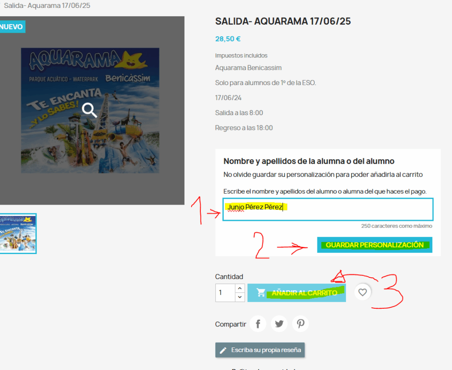Click text Aquarama Benicassim
Viewport: 452px width, 370px height.
click(x=248, y=68)
